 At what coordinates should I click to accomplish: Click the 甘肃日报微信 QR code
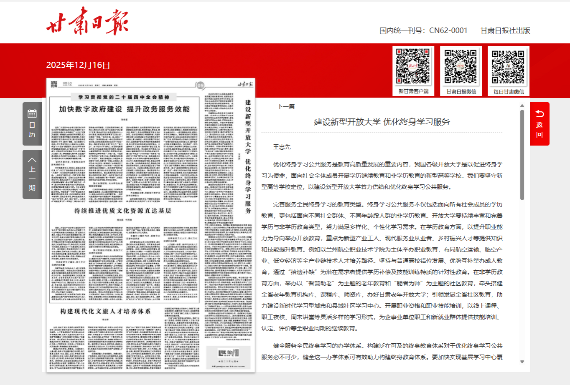pos(461,67)
